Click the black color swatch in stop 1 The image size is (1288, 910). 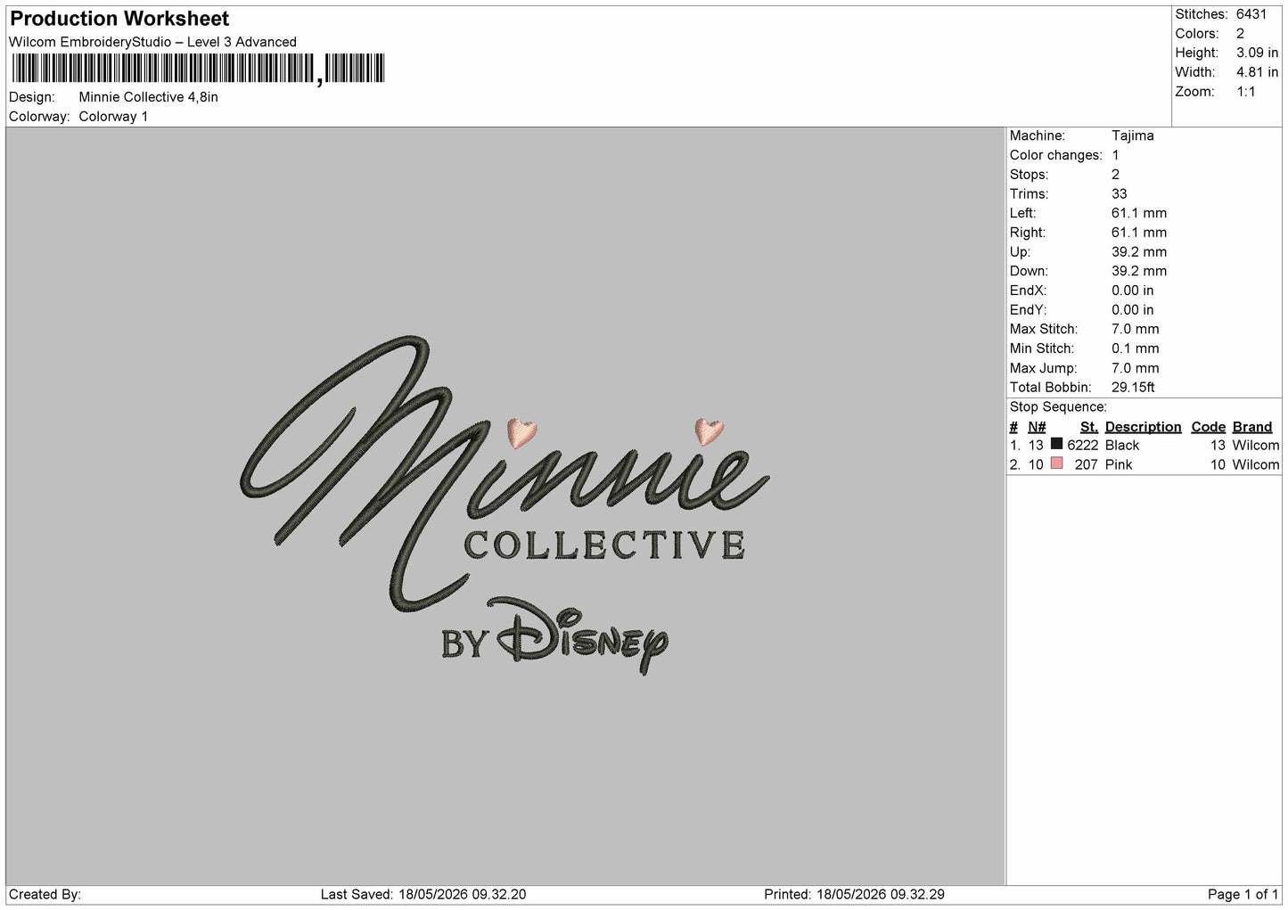tap(1056, 444)
